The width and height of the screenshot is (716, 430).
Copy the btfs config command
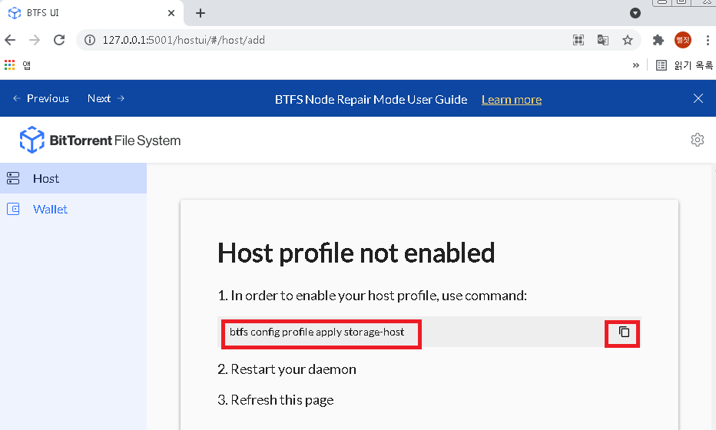pyautogui.click(x=624, y=332)
